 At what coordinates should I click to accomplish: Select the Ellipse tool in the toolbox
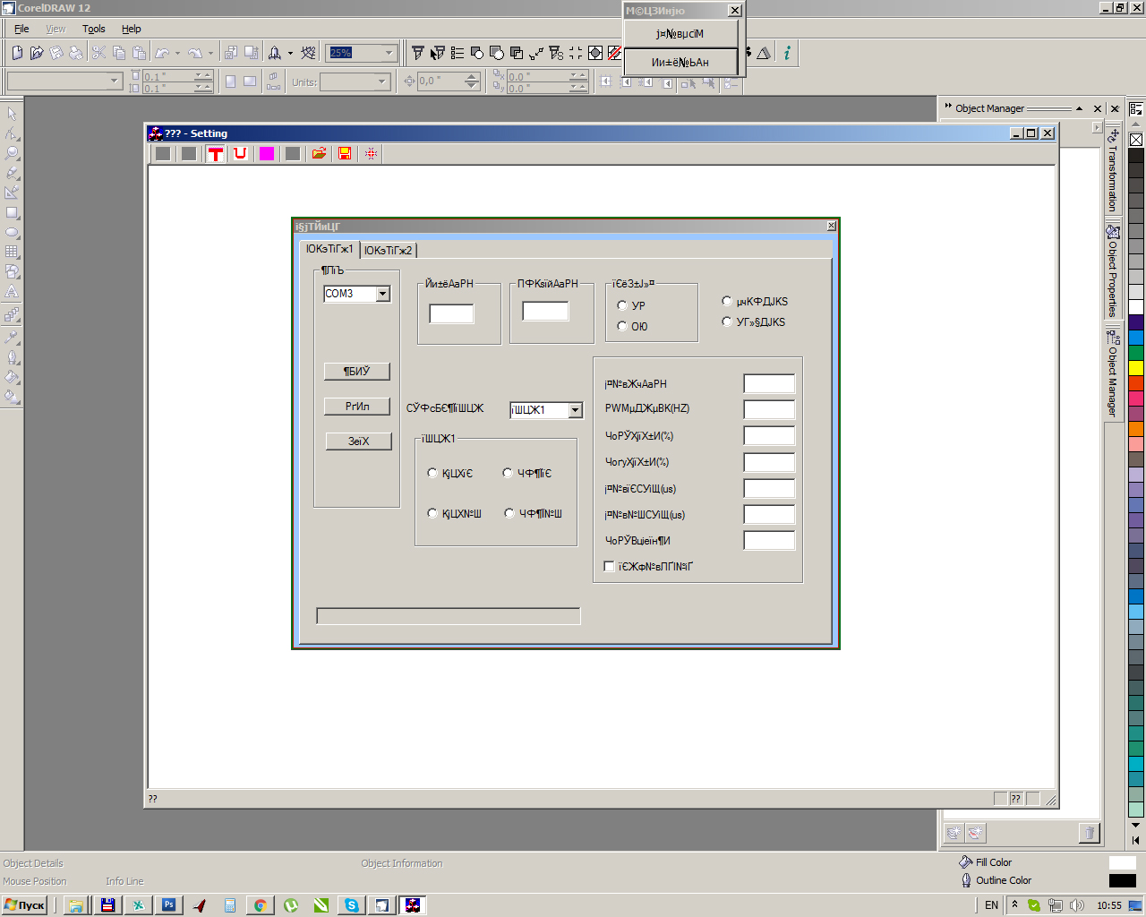pos(13,233)
